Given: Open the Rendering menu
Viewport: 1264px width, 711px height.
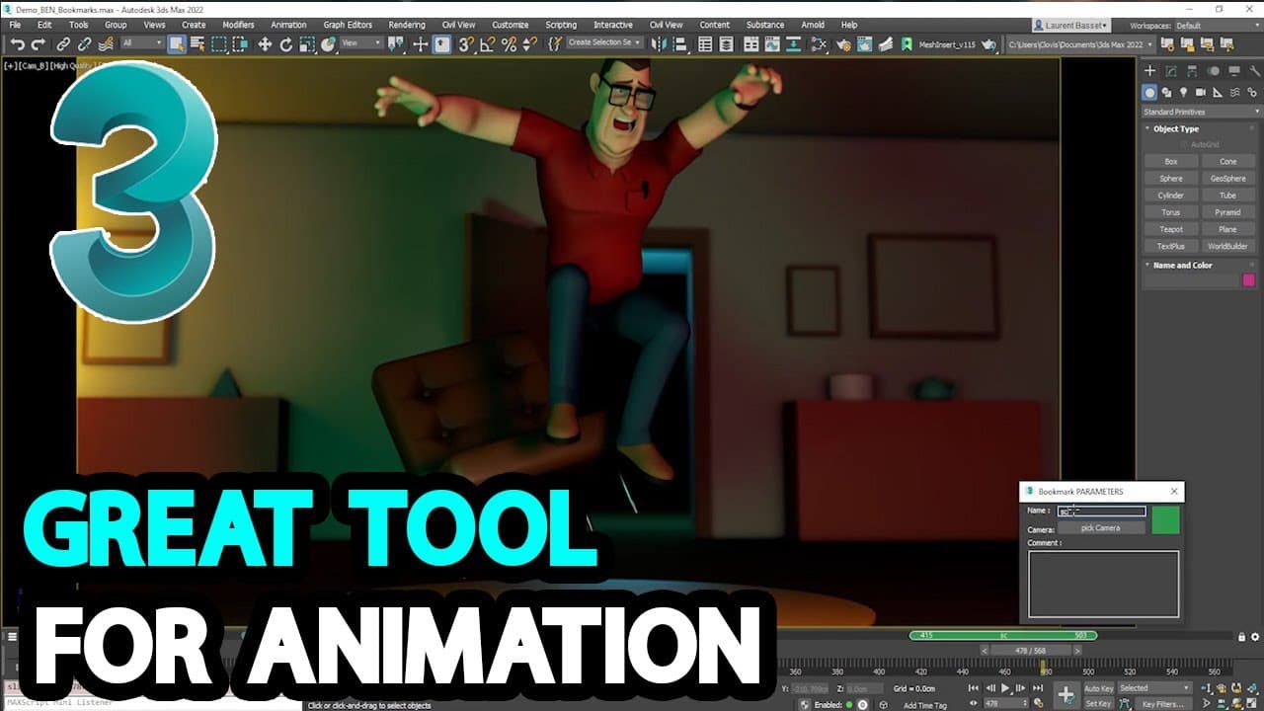Looking at the screenshot, I should pos(407,25).
